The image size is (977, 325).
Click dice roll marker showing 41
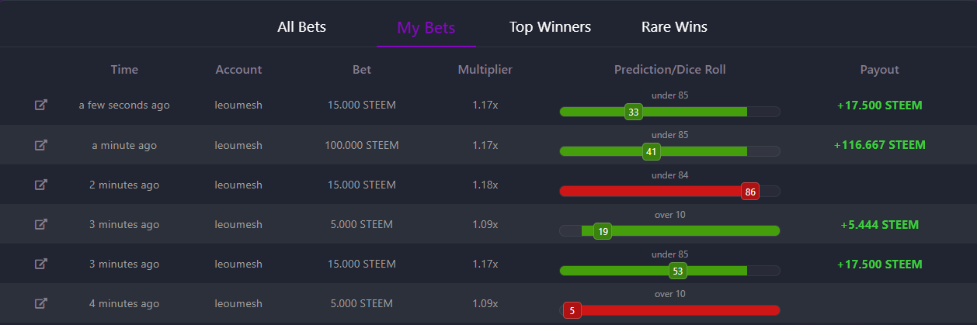[x=652, y=152]
